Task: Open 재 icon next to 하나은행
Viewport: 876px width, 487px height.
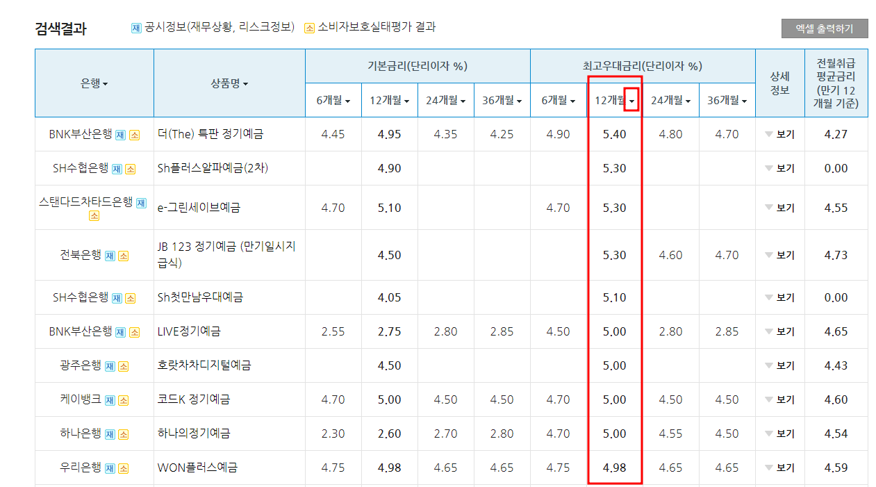Action: click(110, 434)
